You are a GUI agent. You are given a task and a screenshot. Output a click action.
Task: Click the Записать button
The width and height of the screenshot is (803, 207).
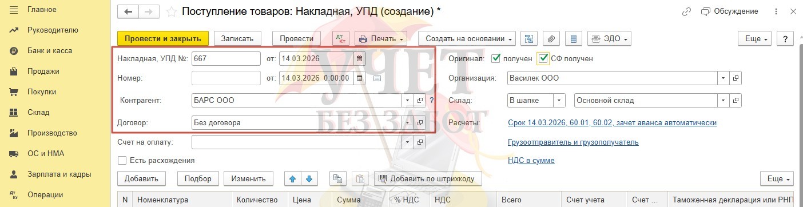237,38
